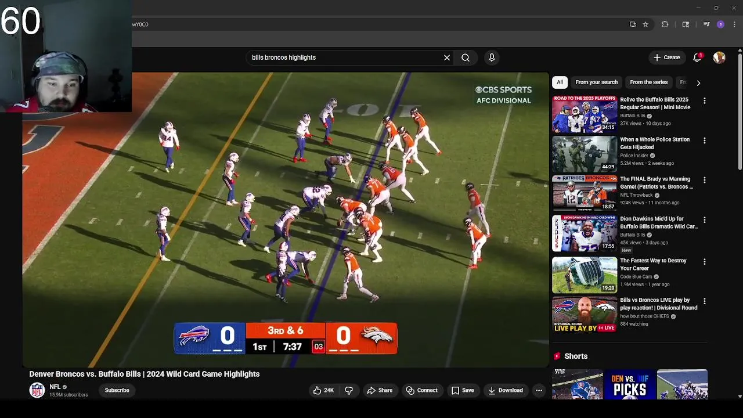Open the DEN VS. BUF PICKS short

click(630, 384)
